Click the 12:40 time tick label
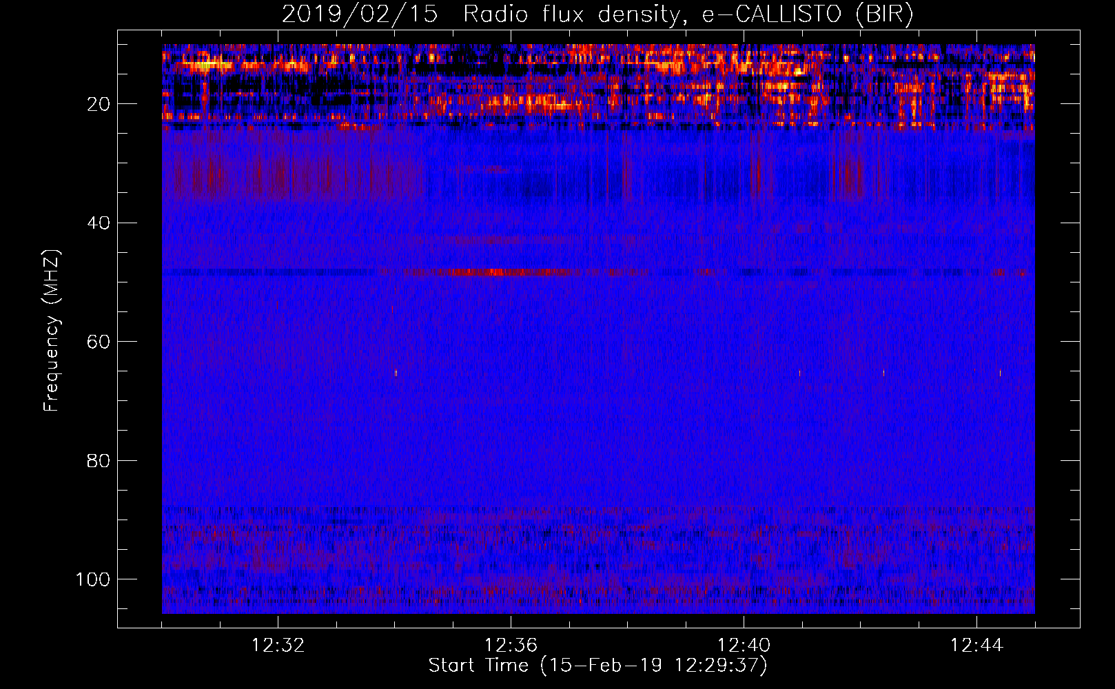This screenshot has height=689, width=1115. point(744,646)
